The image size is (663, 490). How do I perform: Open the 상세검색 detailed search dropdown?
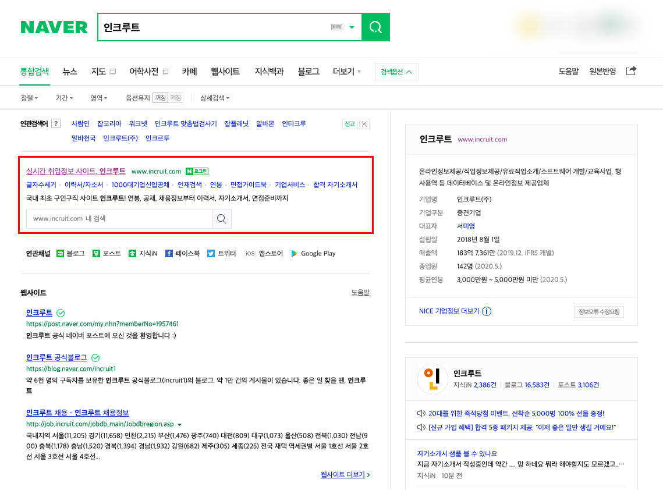tap(215, 98)
